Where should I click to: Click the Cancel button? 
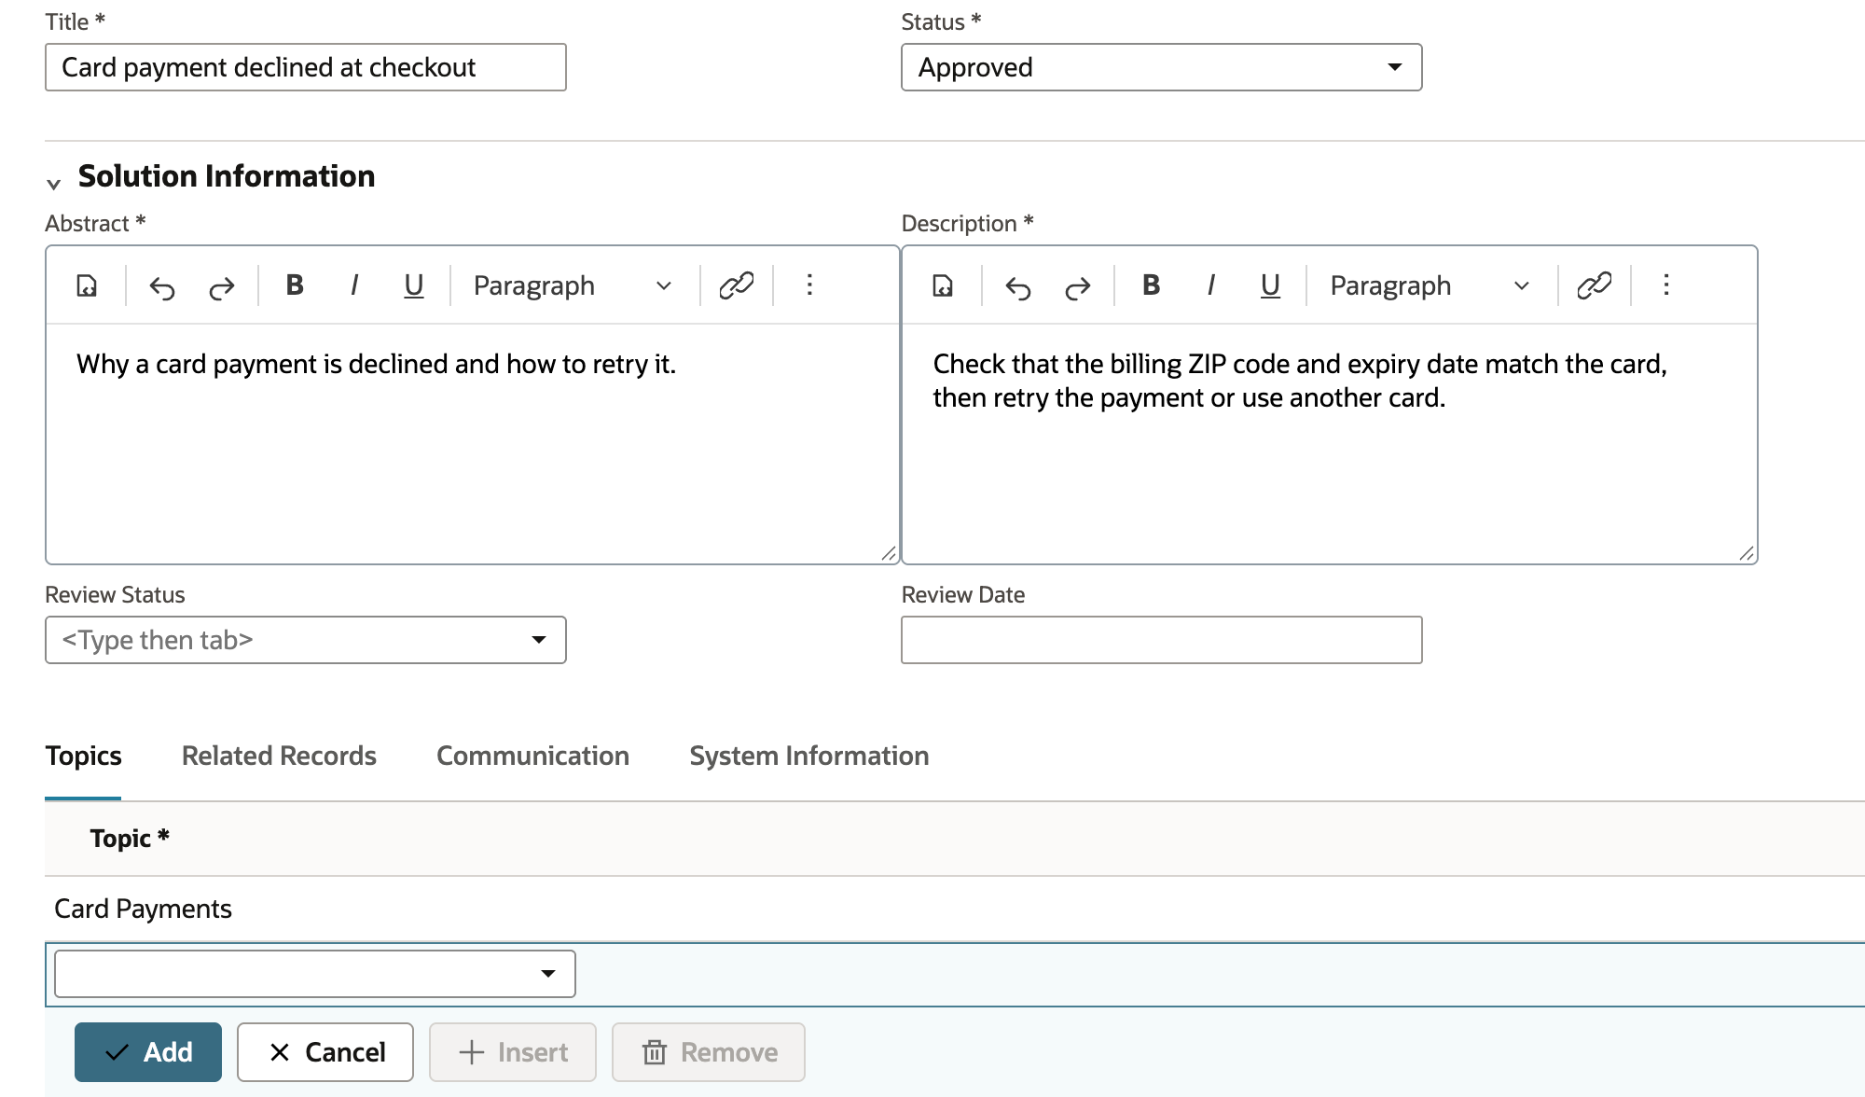pyautogui.click(x=325, y=1052)
